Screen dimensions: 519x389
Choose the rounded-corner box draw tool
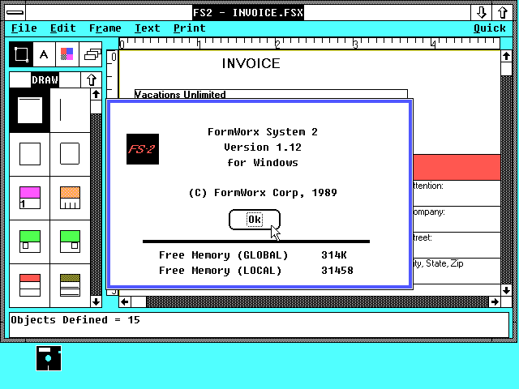point(70,154)
